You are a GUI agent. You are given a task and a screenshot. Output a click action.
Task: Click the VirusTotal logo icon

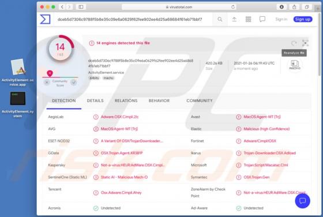pyautogui.click(x=45, y=19)
